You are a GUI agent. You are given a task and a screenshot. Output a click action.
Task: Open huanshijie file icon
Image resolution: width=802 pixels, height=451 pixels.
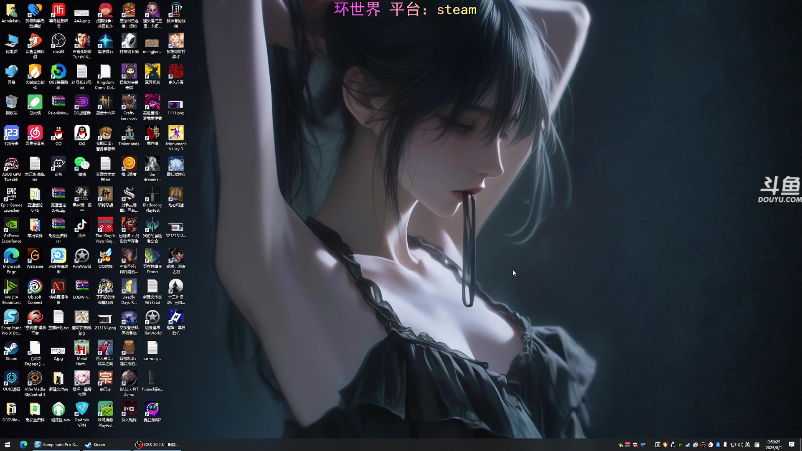(x=152, y=381)
